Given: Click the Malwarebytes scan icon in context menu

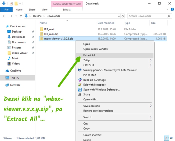Looking at the screenshot, I should pos(80,70).
